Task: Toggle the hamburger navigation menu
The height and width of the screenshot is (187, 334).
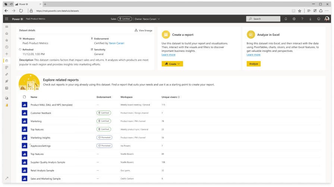Action: point(7,27)
